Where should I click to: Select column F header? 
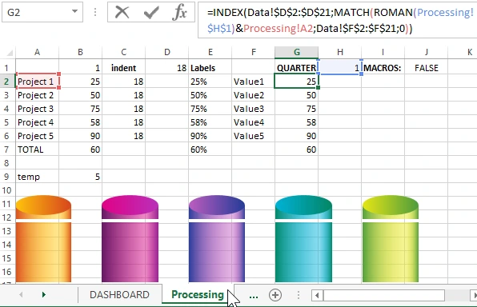254,52
